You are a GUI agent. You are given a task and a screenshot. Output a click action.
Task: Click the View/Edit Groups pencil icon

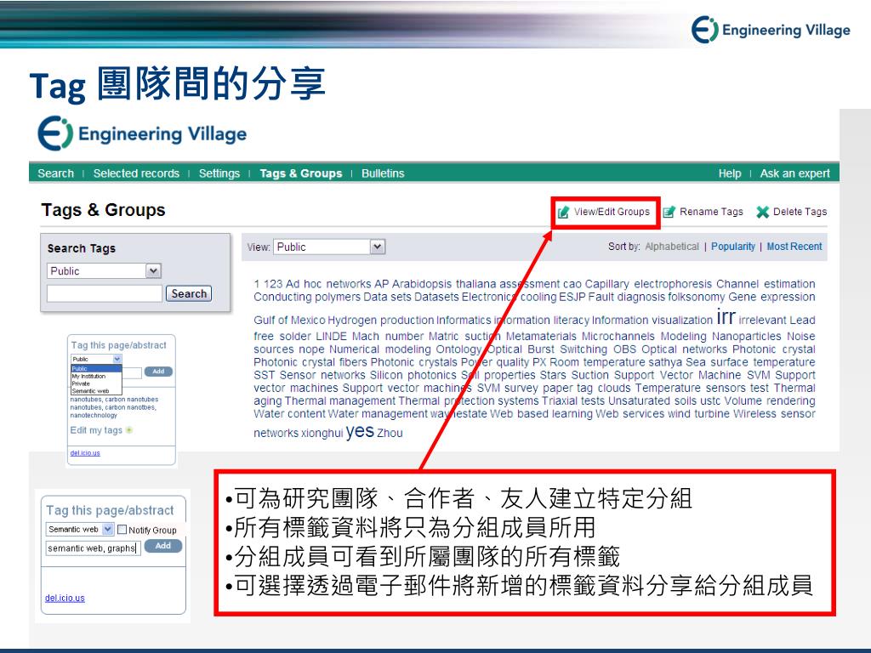[x=563, y=212]
